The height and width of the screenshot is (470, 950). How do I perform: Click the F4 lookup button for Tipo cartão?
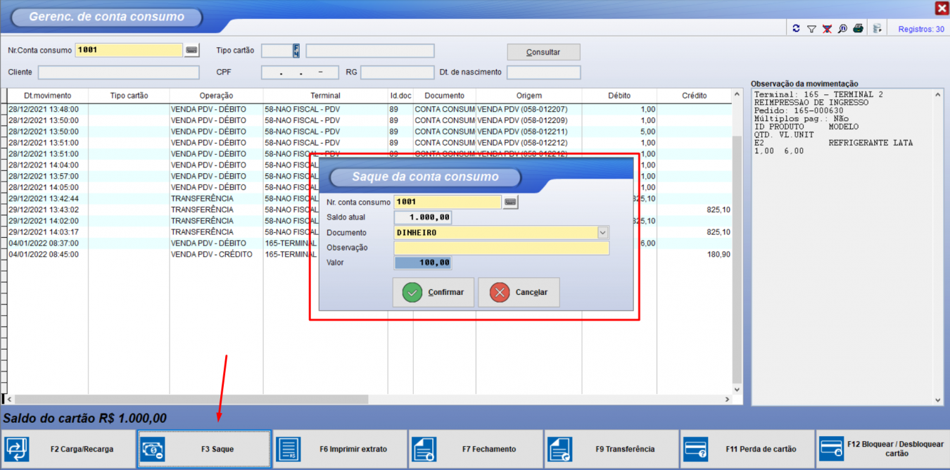296,51
